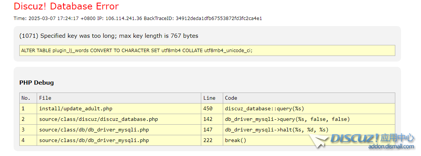Click line number 450 cell
The image size is (421, 156).
point(208,108)
